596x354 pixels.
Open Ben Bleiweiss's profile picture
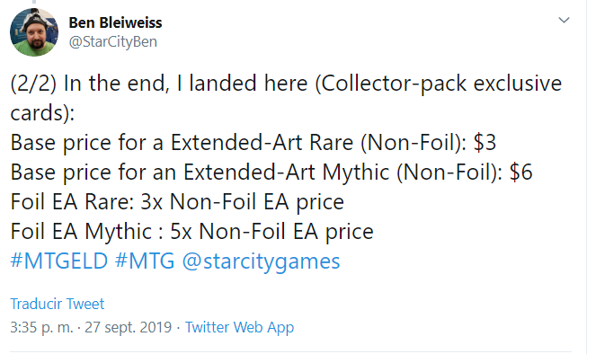pos(34,32)
